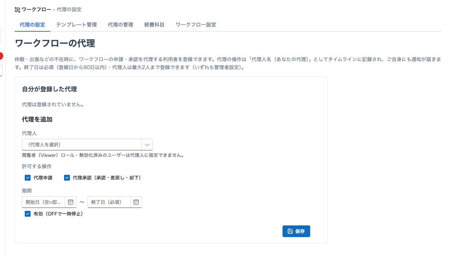
Task: Click the ワークフローの代理 page heading
Action: click(x=55, y=44)
